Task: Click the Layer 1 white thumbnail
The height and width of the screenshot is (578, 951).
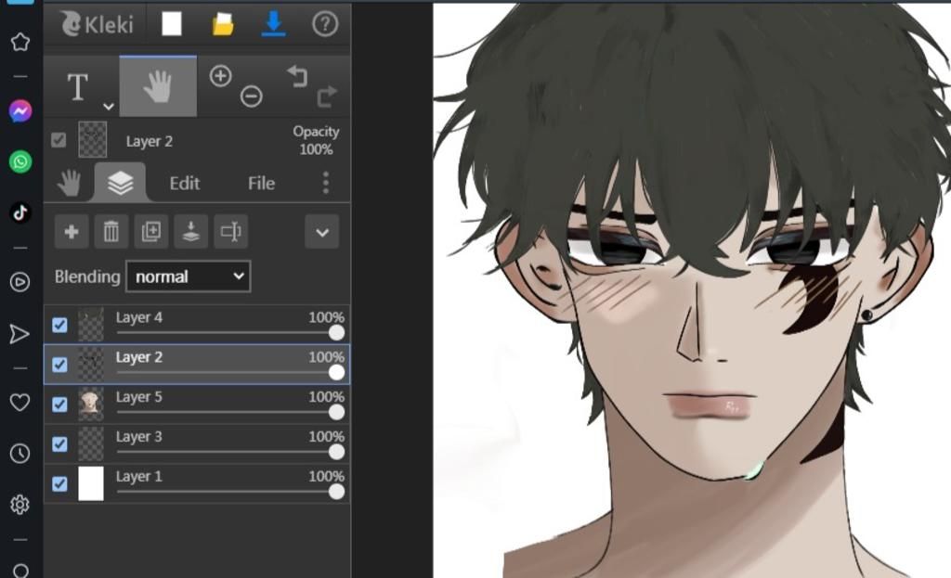Action: point(91,483)
